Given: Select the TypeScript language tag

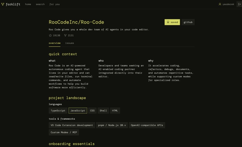Looking at the screenshot, I should coord(58,111).
